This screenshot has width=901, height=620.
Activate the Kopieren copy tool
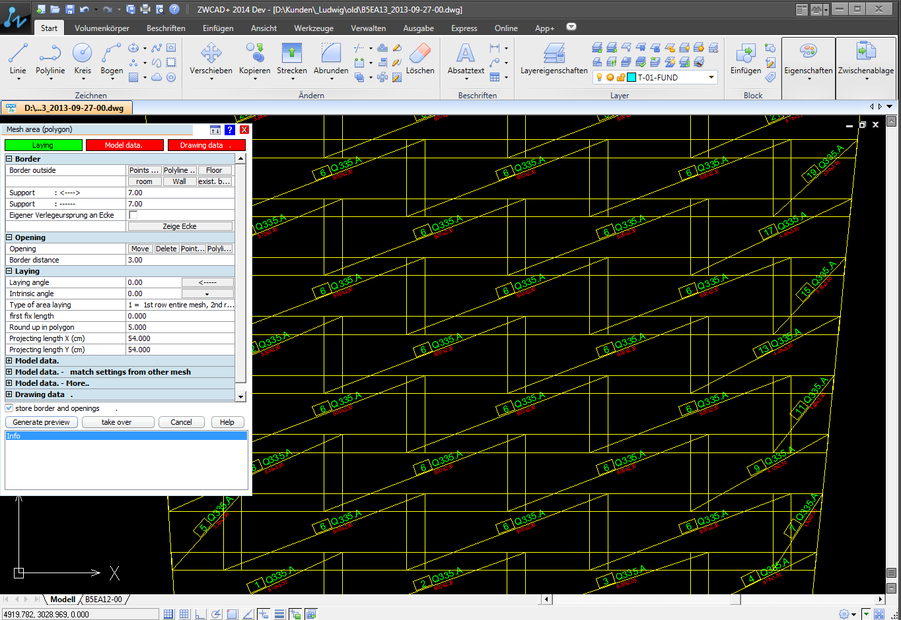[254, 58]
